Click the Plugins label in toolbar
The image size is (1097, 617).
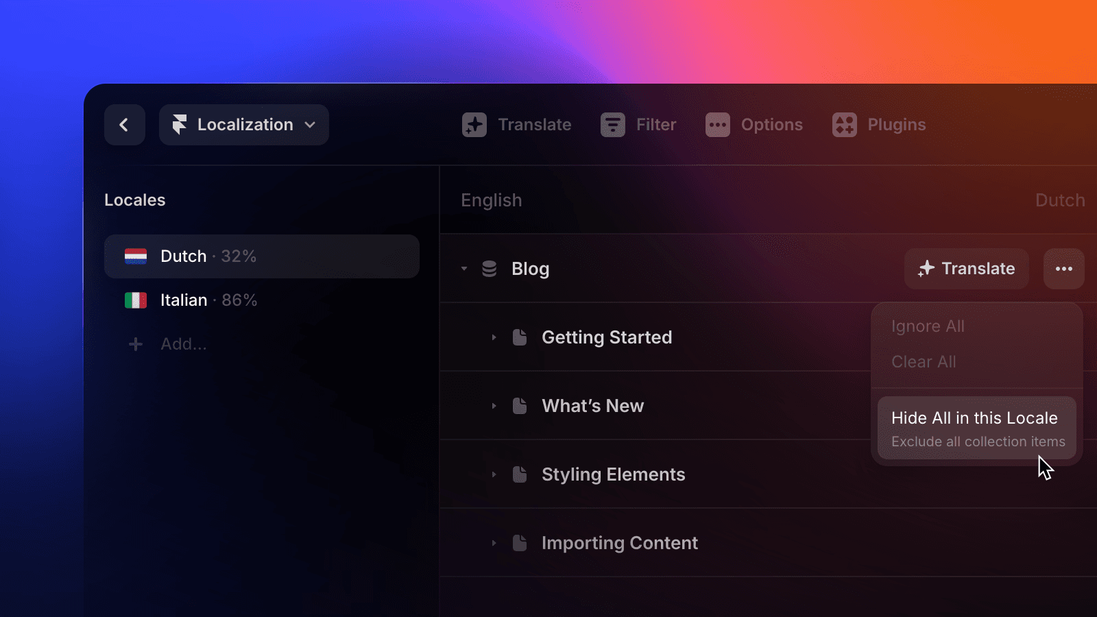point(897,125)
